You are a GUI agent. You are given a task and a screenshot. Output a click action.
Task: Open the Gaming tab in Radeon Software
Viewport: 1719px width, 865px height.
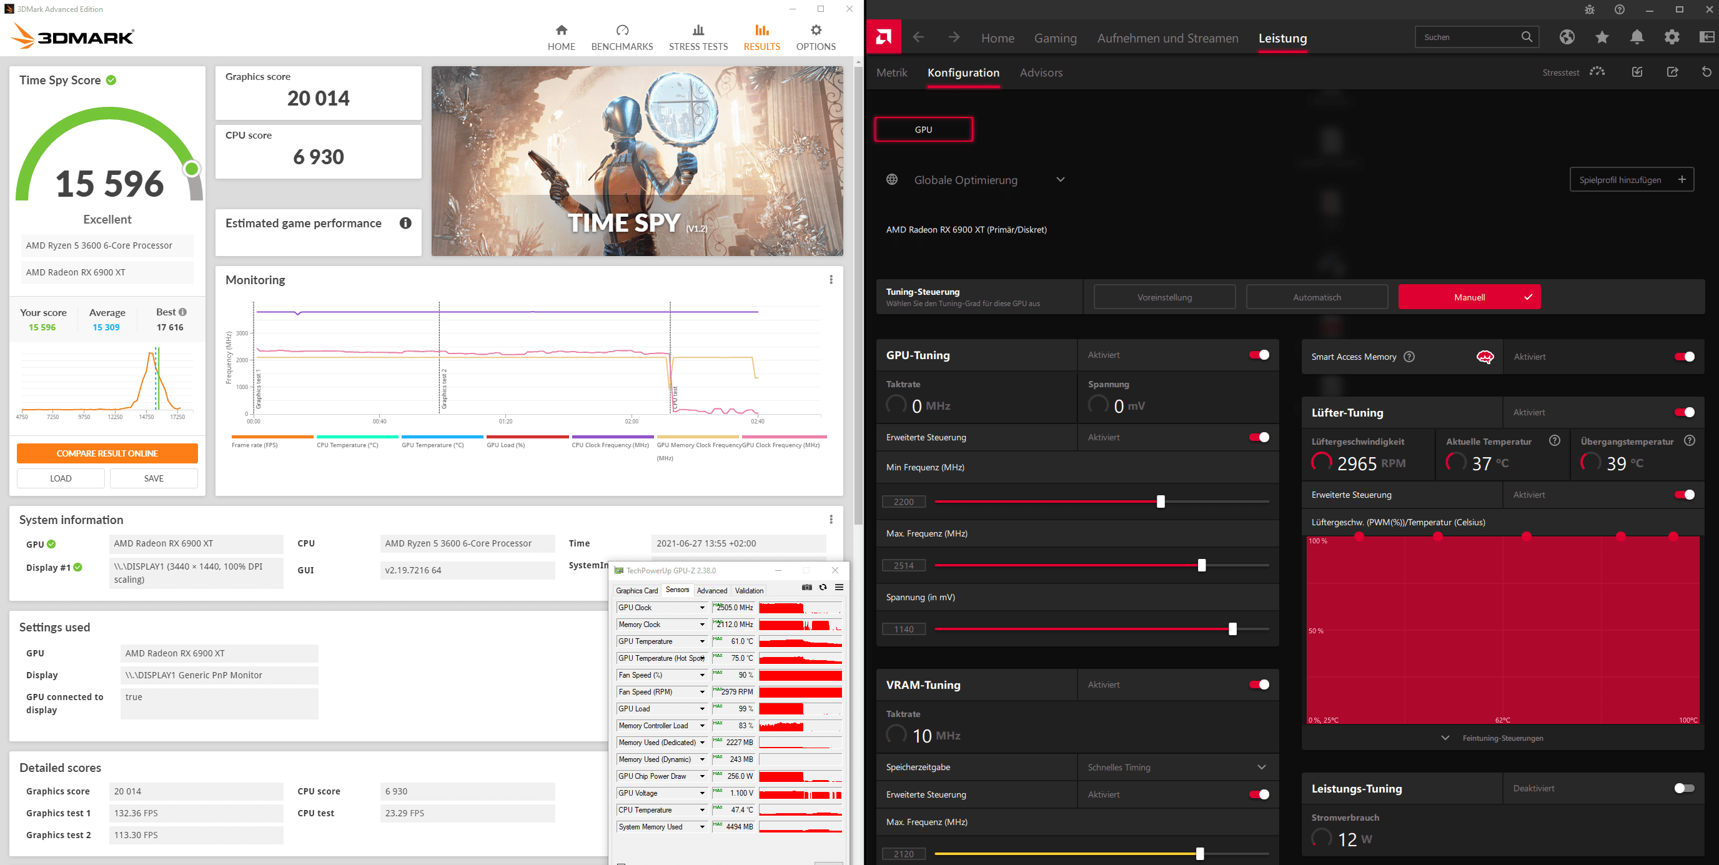1055,38
